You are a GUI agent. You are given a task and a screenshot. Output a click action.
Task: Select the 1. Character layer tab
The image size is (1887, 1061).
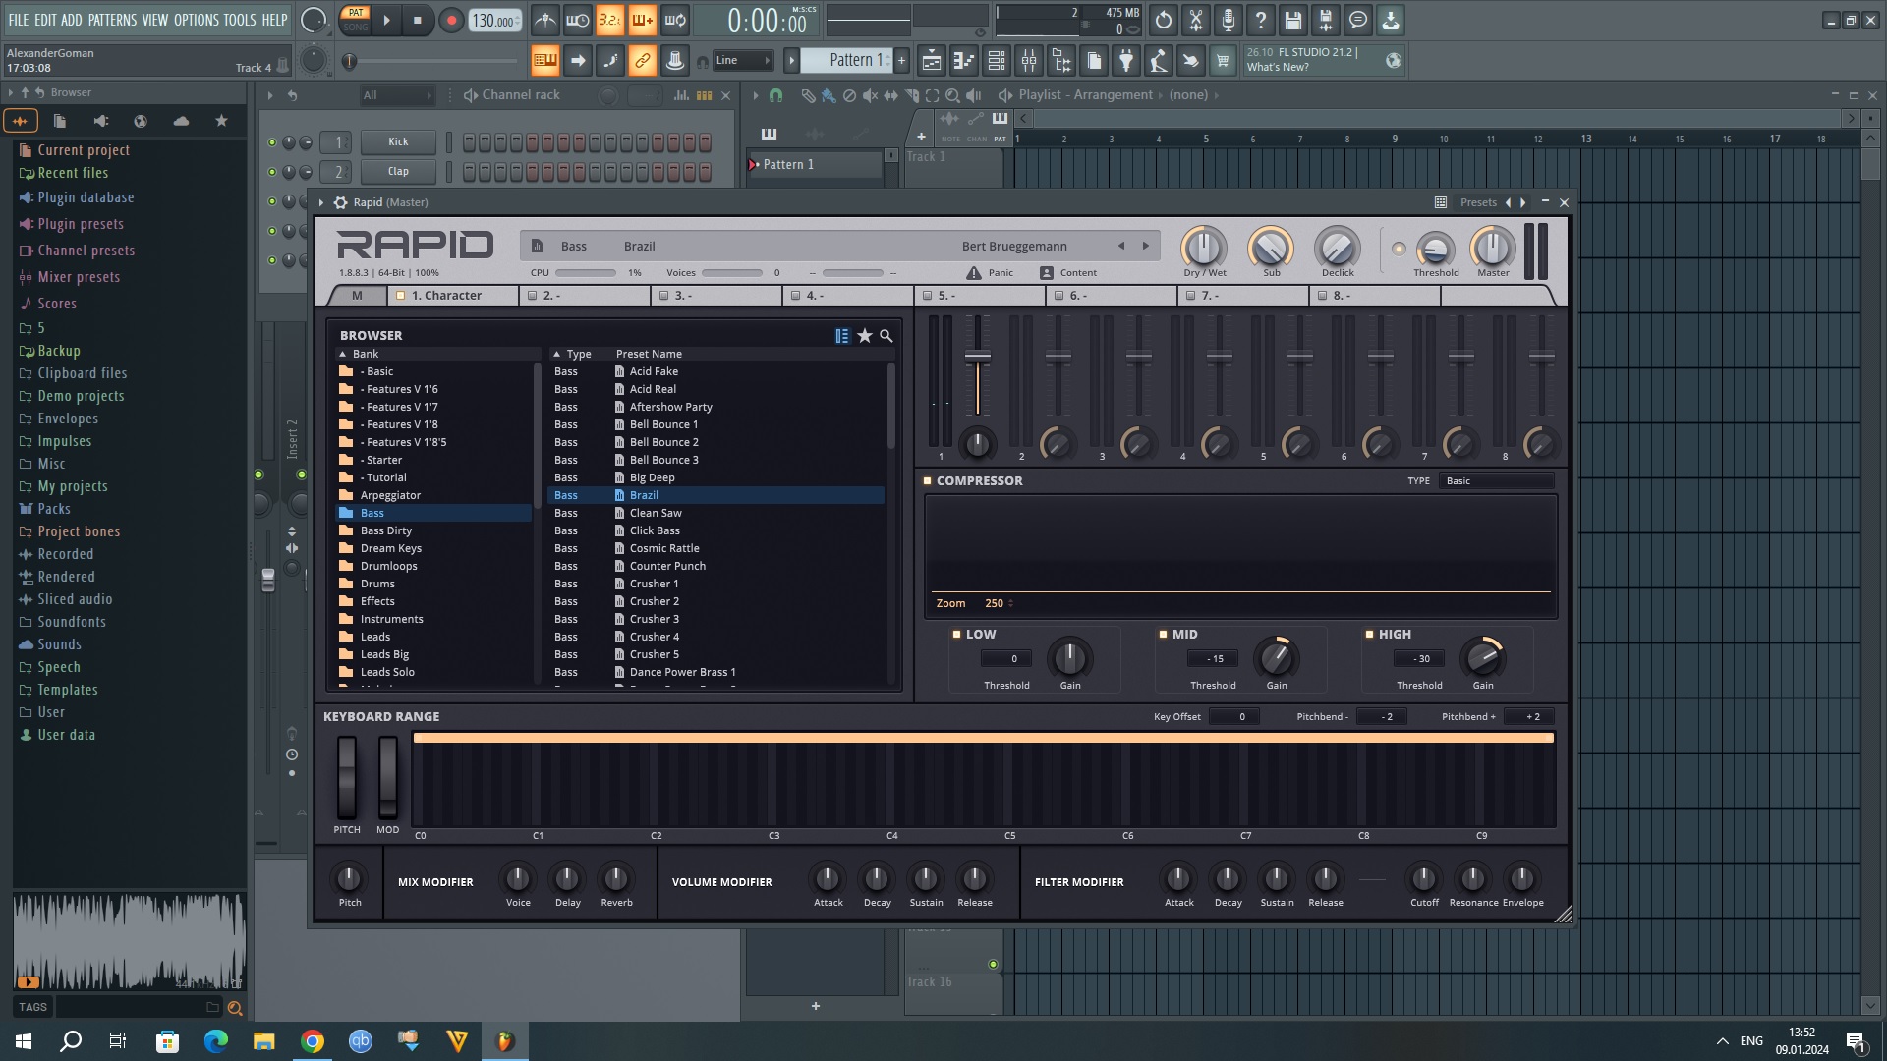446,296
